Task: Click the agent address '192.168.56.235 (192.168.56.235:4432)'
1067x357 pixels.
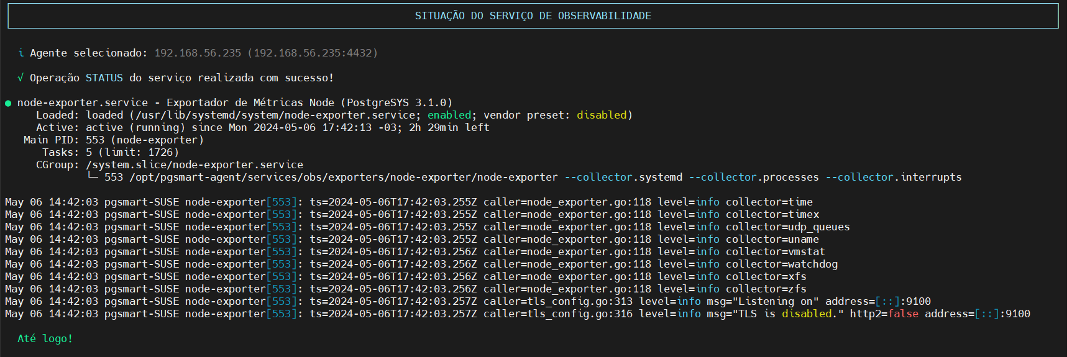Action: 266,53
